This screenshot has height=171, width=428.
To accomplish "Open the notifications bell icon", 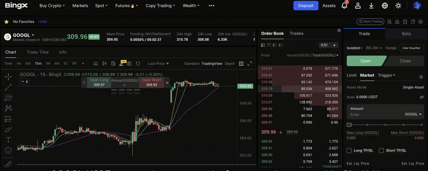I will (344, 6).
